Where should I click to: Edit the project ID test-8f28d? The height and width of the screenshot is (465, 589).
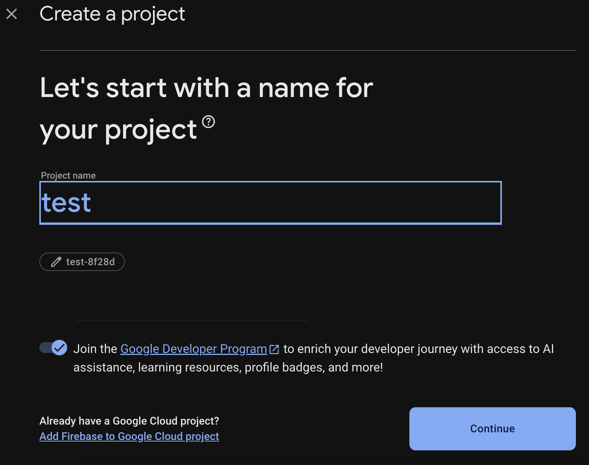[82, 262]
